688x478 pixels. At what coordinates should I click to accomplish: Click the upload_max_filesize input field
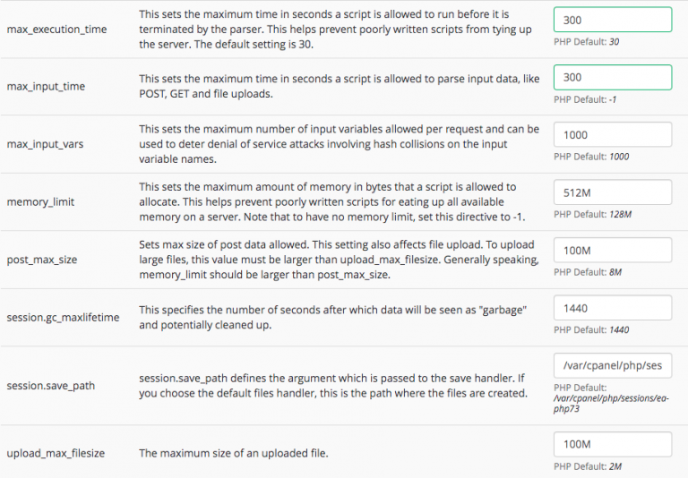click(613, 445)
